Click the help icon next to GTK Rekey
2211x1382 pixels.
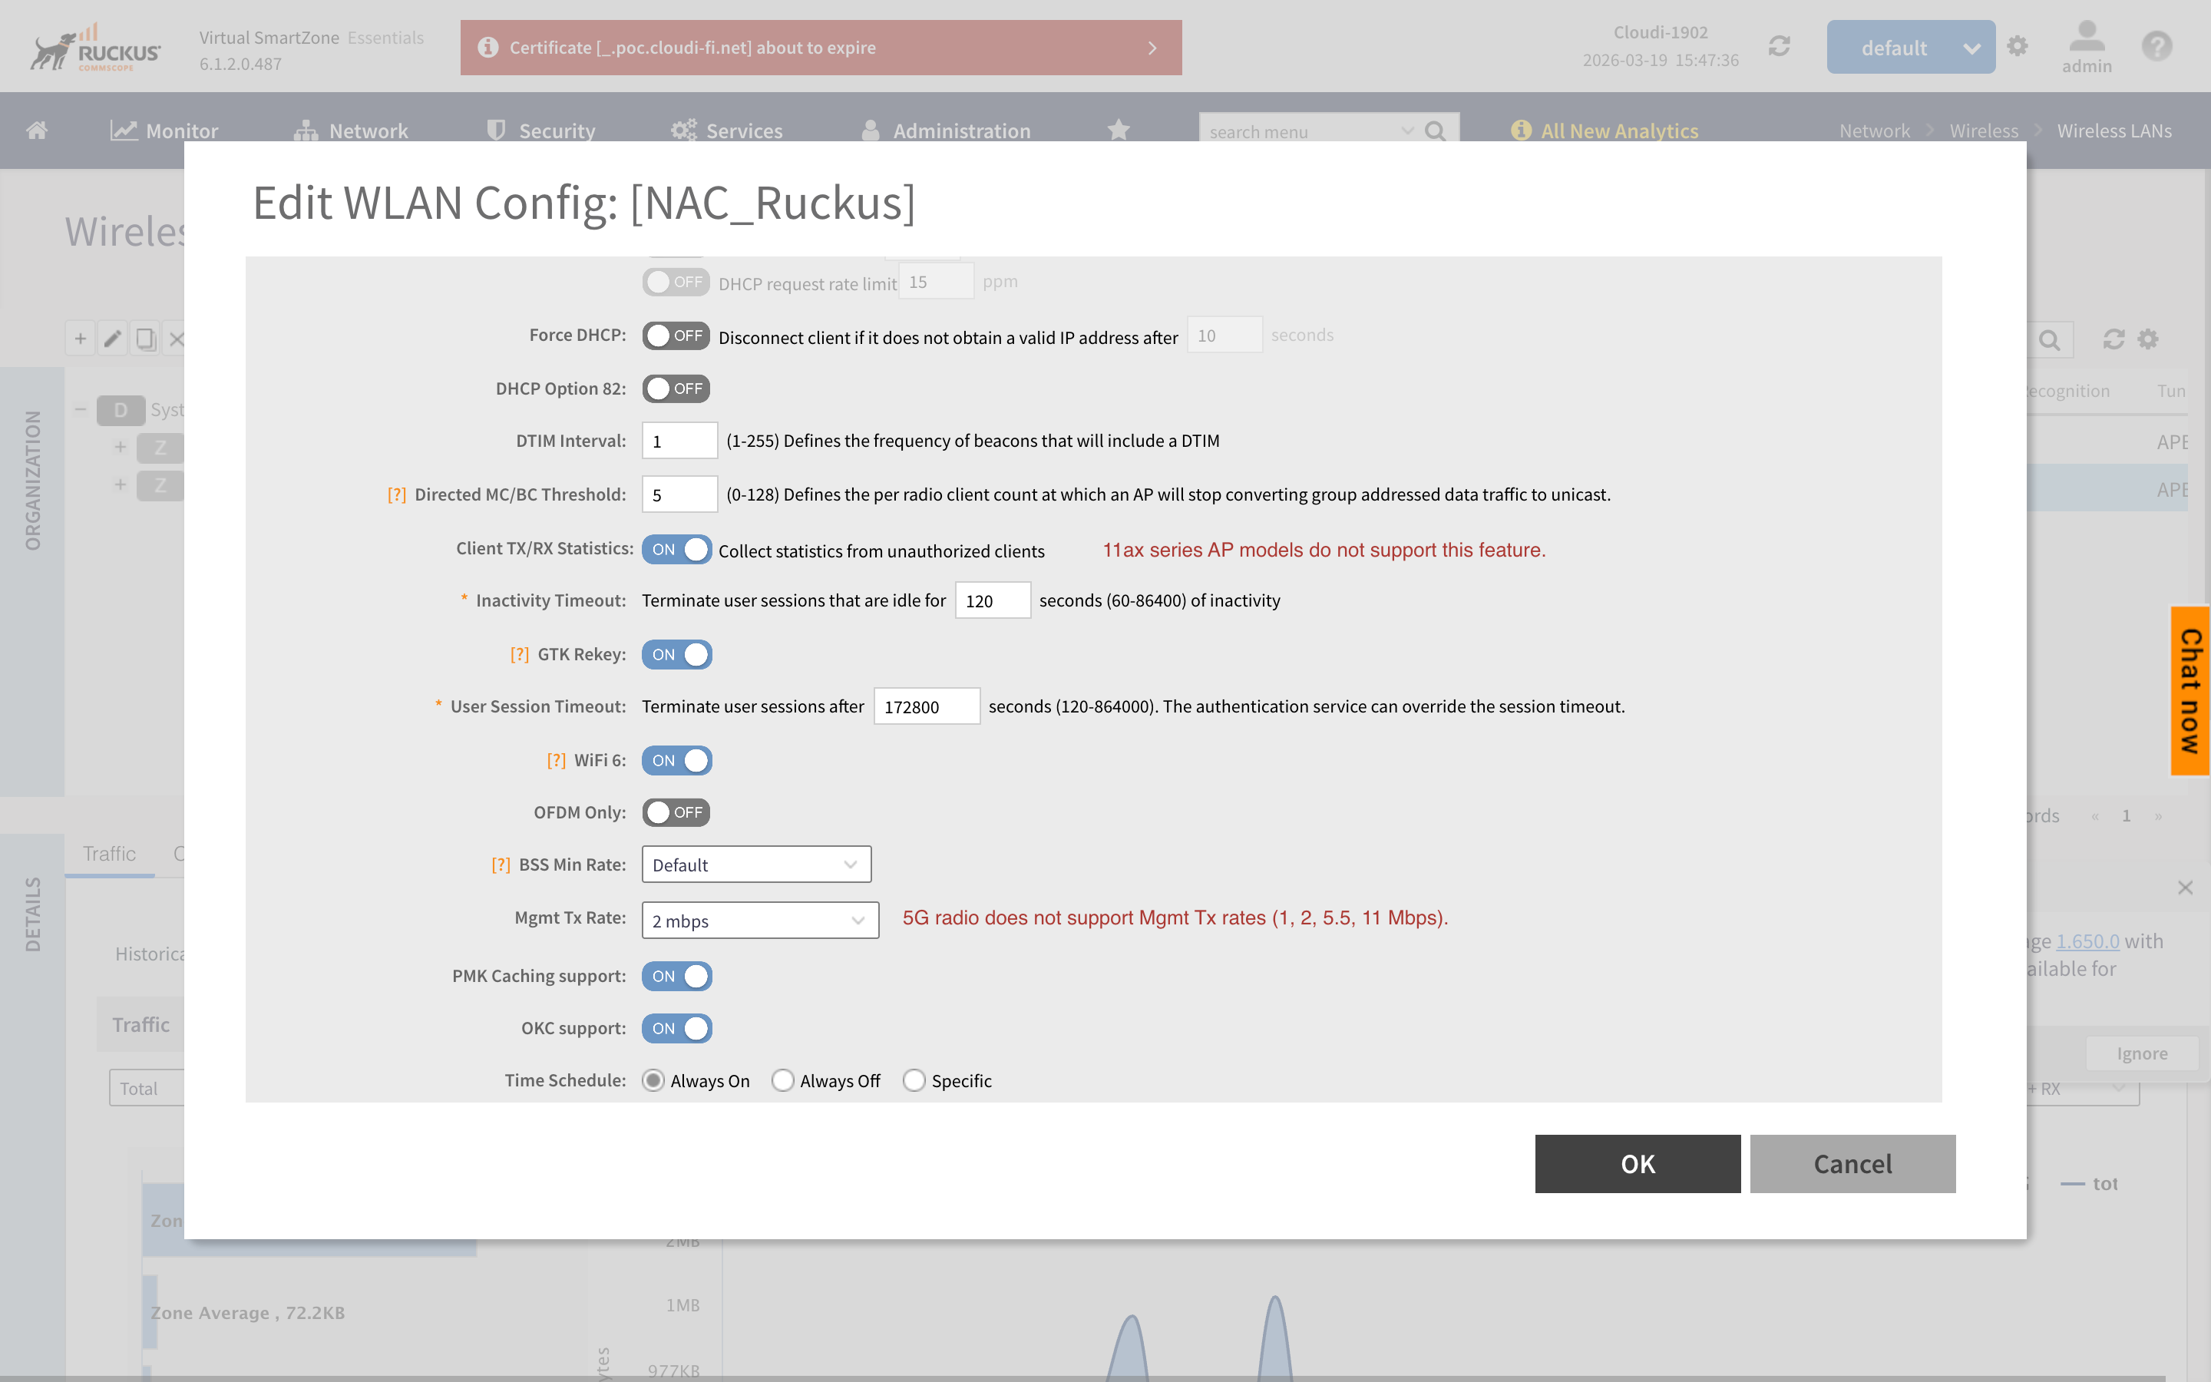pos(519,654)
